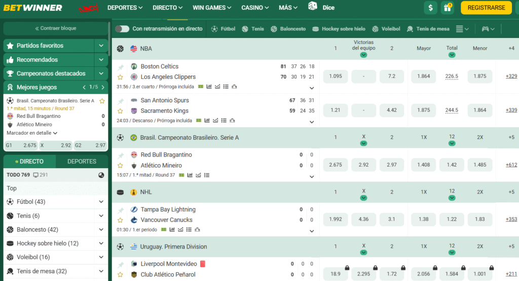Expand Marcador en detalle
519x281 pixels.
32,133
